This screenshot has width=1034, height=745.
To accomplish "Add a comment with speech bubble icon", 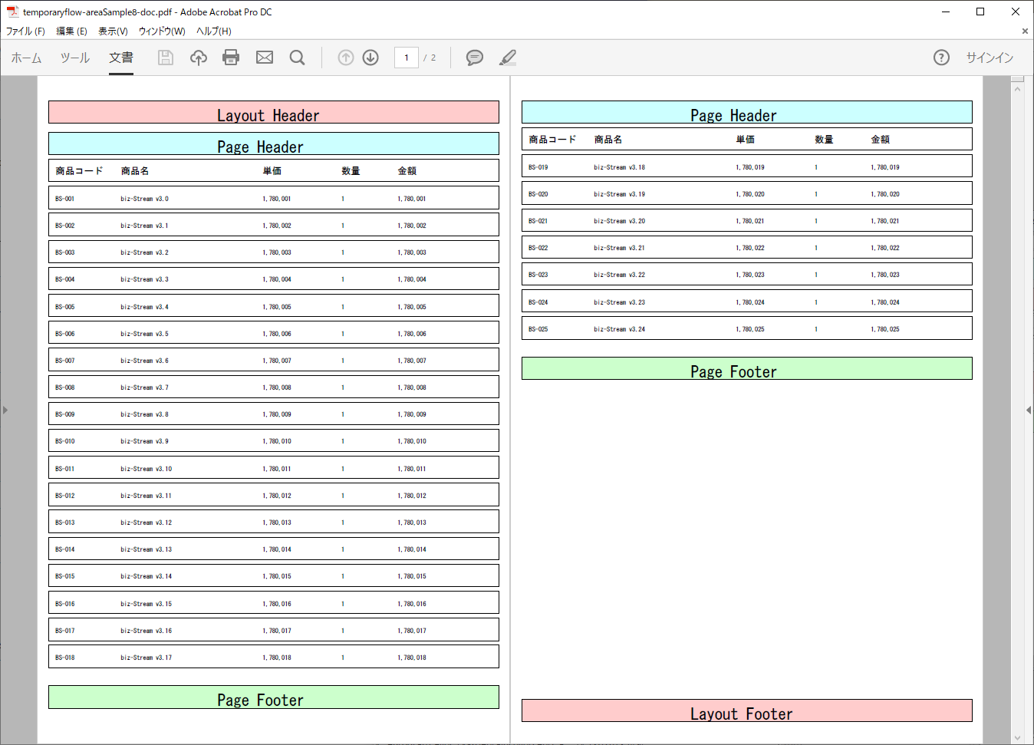I will click(x=475, y=58).
